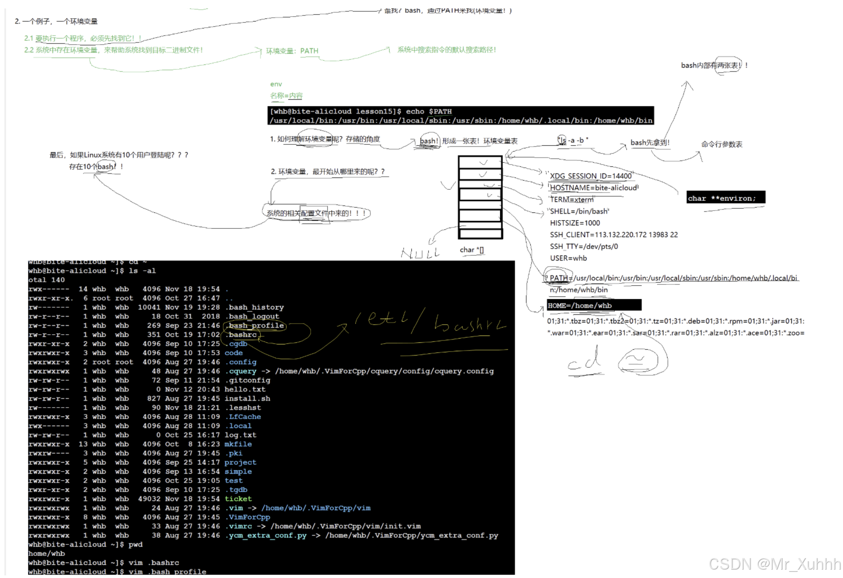Click the '.gitconfig' file entry
The width and height of the screenshot is (843, 578).
pos(247,380)
